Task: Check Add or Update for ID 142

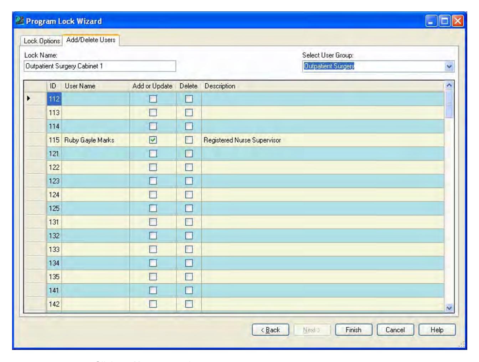Action: coord(153,304)
